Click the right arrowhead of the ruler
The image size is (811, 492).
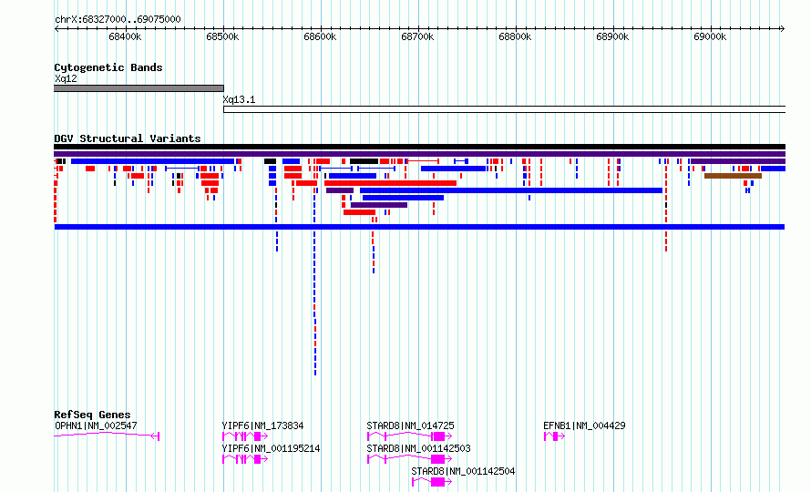[783, 29]
